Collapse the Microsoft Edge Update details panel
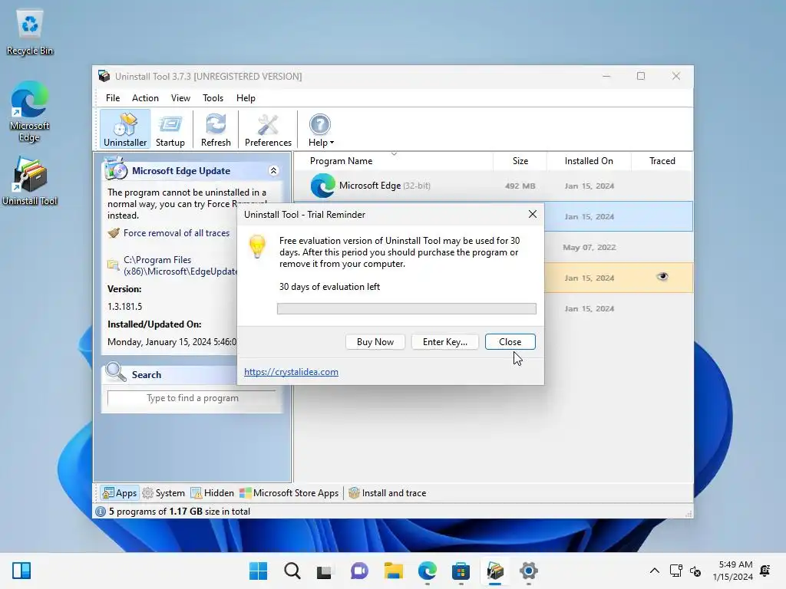 (274, 171)
